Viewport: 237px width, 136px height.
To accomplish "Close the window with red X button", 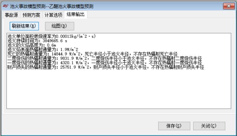I will 229,6.
